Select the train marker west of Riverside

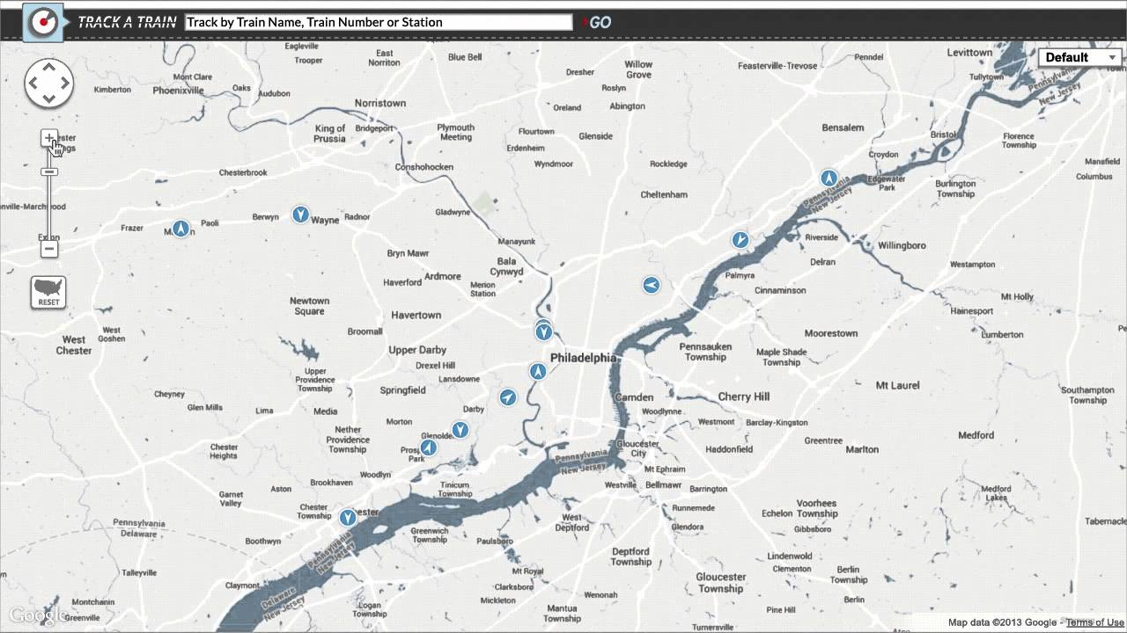coord(740,240)
